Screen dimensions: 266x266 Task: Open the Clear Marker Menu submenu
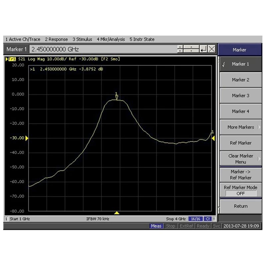coord(240,159)
